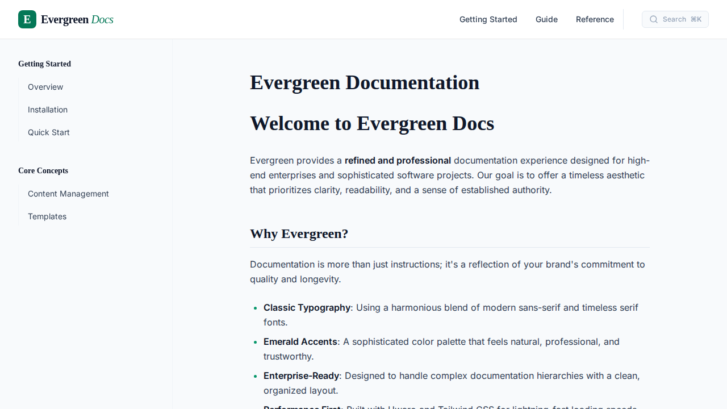The height and width of the screenshot is (409, 727).
Task: Open the Reference navigation item
Action: [595, 19]
